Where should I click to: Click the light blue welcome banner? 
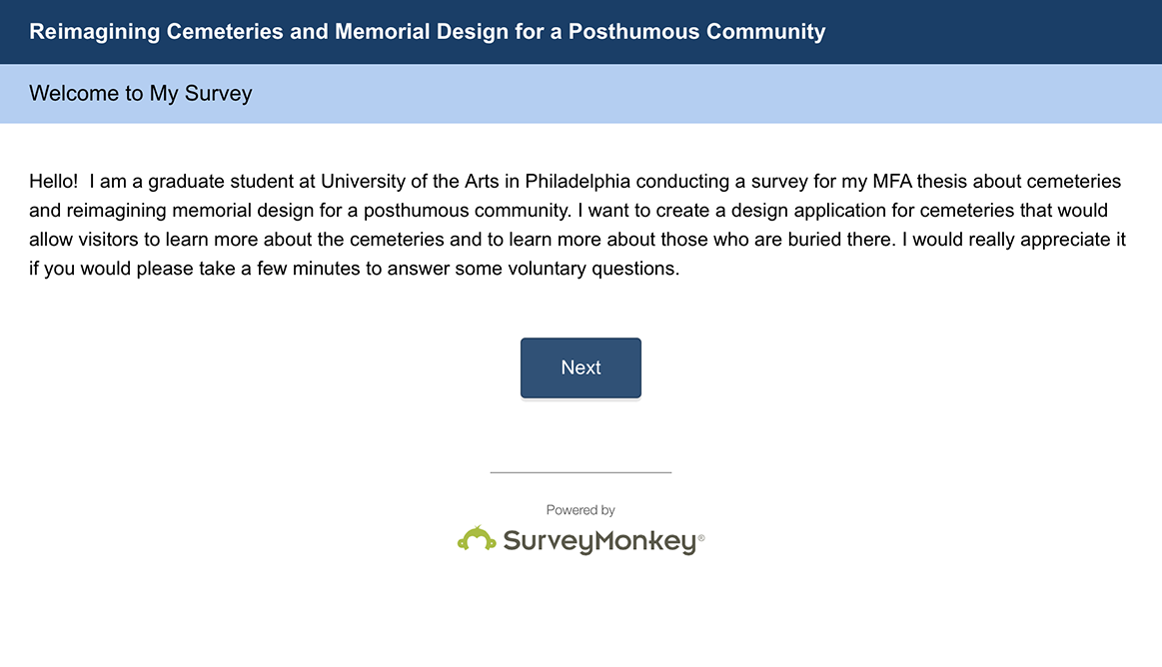coord(699,94)
